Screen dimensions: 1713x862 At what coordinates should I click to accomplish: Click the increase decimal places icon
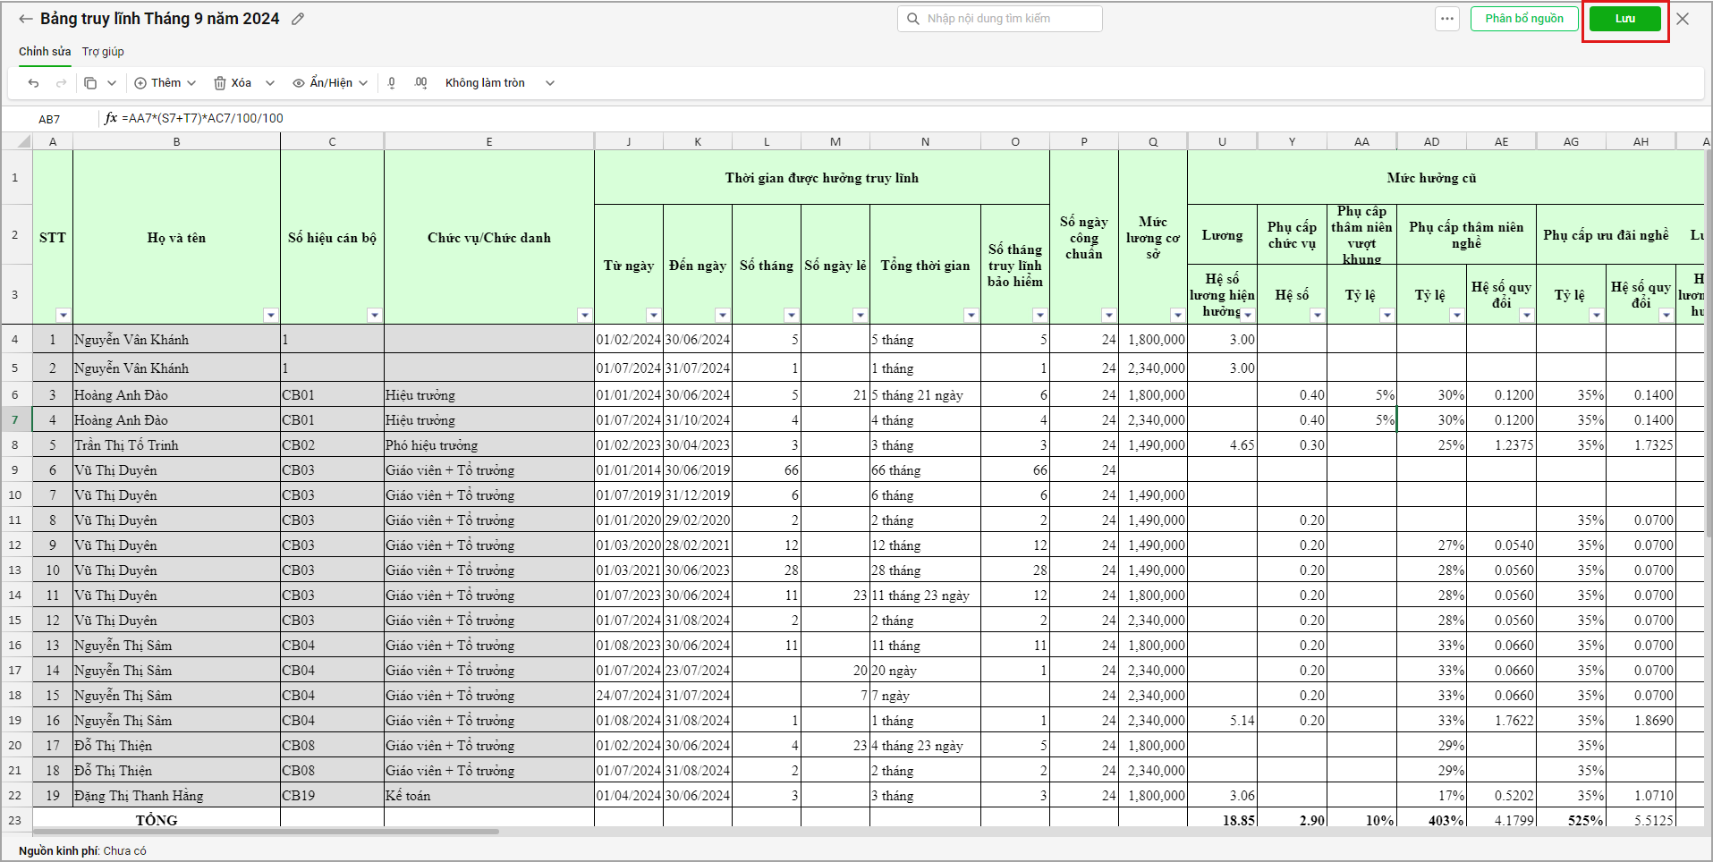pyautogui.click(x=420, y=83)
